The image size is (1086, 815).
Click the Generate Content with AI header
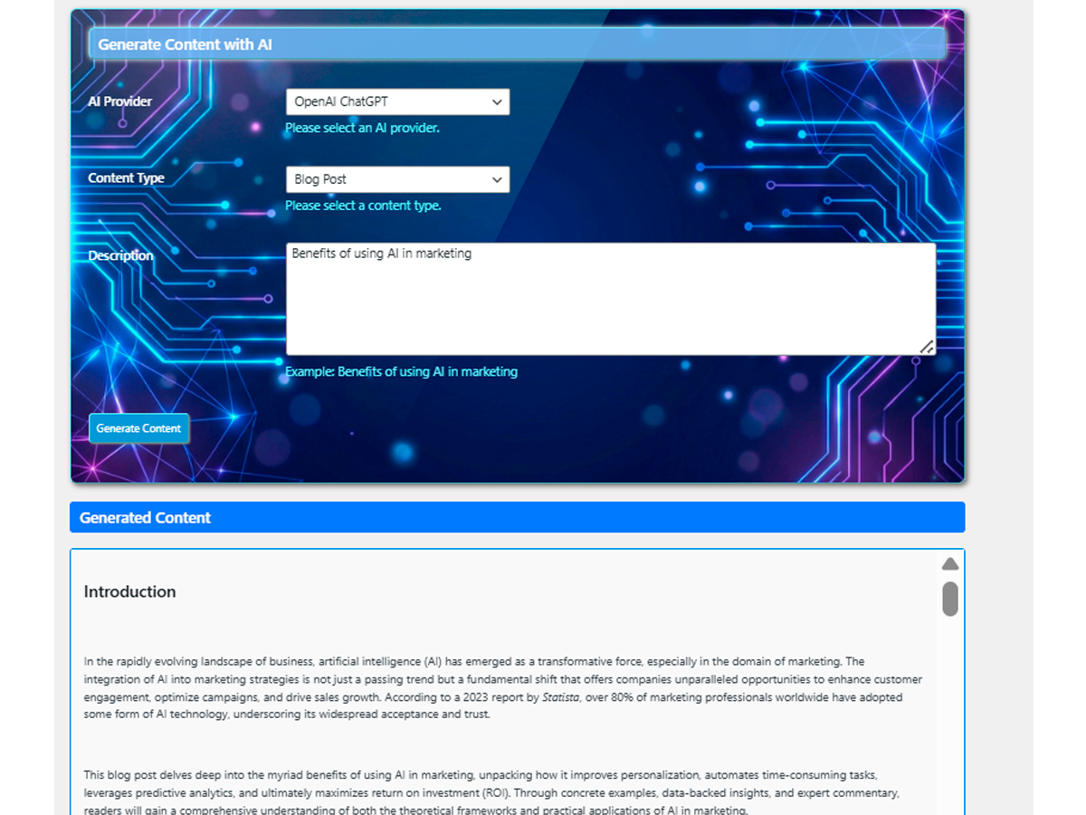coord(185,43)
